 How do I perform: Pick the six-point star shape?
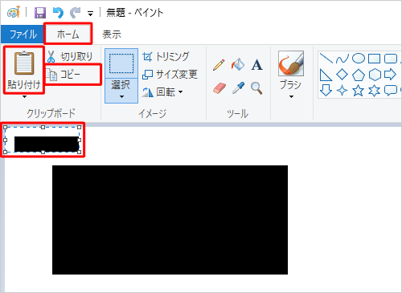click(375, 91)
